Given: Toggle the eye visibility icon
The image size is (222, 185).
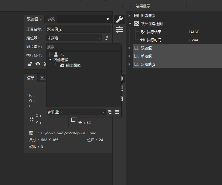Looking at the screenshot, I should (38, 64).
